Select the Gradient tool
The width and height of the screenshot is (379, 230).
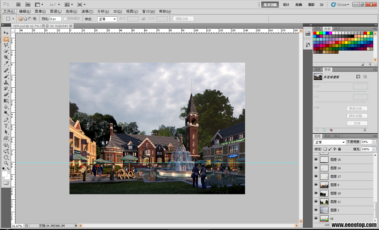pos(6,101)
